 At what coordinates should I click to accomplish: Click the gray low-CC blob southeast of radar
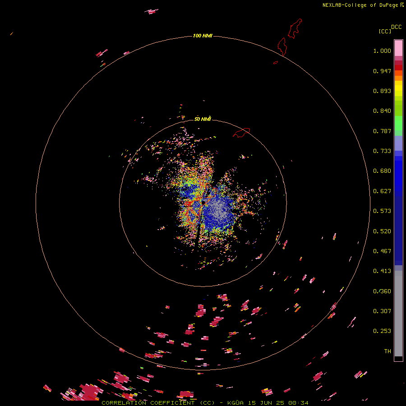pyautogui.click(x=219, y=208)
